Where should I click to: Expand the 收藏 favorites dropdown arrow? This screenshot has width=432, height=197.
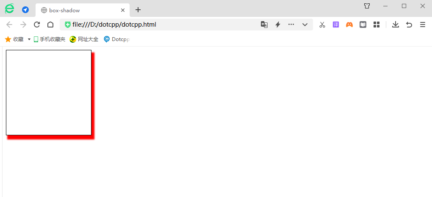pos(29,39)
